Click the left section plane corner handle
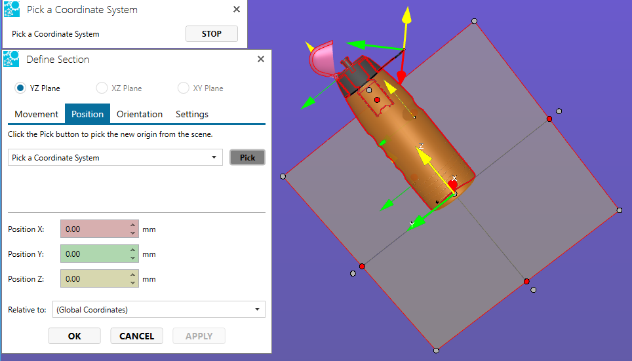The image size is (632, 361). (283, 176)
